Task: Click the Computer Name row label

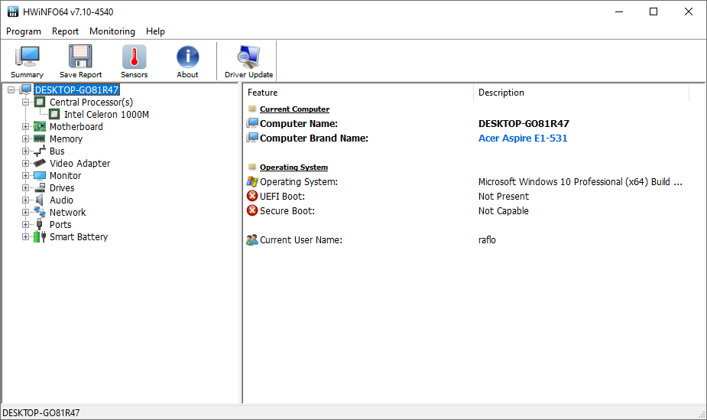Action: (x=299, y=124)
